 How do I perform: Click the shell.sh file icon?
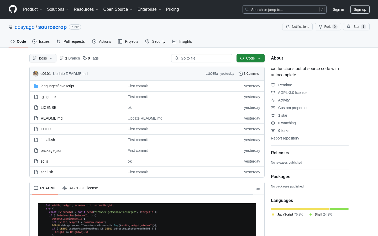tap(36, 172)
